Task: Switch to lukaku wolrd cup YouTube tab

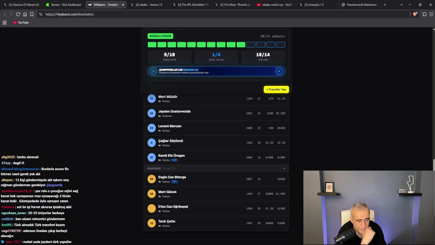Action: pos(275,5)
